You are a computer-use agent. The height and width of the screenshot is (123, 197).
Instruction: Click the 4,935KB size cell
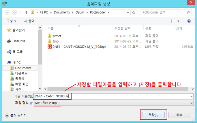pos(187,47)
